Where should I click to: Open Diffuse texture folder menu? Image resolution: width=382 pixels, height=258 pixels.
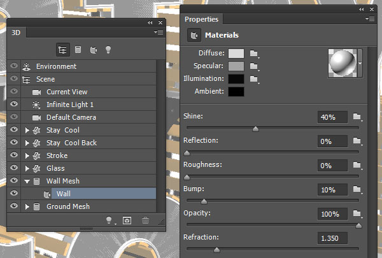click(254, 54)
